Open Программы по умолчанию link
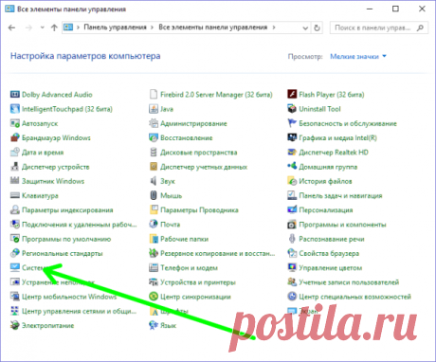This screenshot has height=362, width=436. (66, 239)
